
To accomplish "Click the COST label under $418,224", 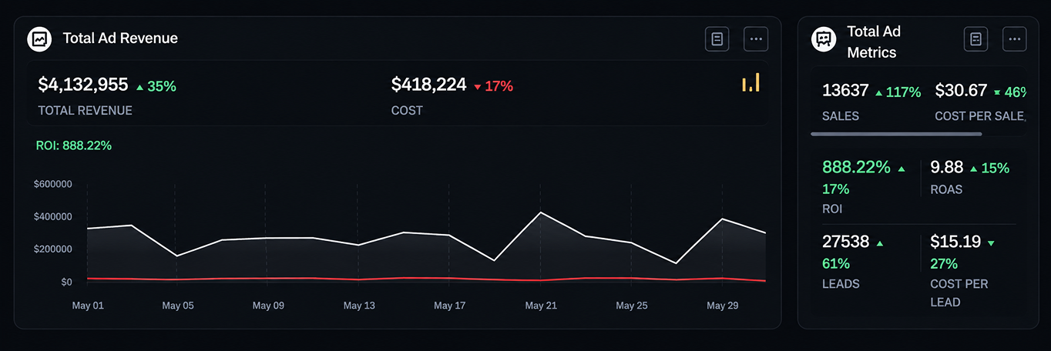I will tap(407, 110).
